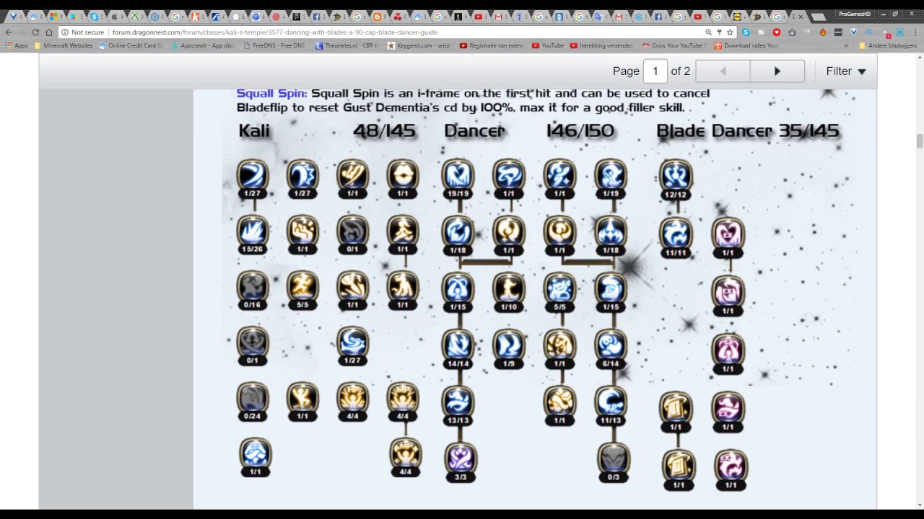This screenshot has width=924, height=519.
Task: Click the zoom magnifier icon in address bar
Action: [709, 32]
